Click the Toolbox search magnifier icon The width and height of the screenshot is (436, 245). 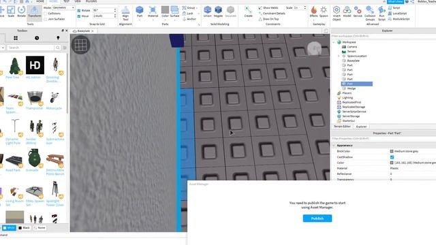click(57, 48)
